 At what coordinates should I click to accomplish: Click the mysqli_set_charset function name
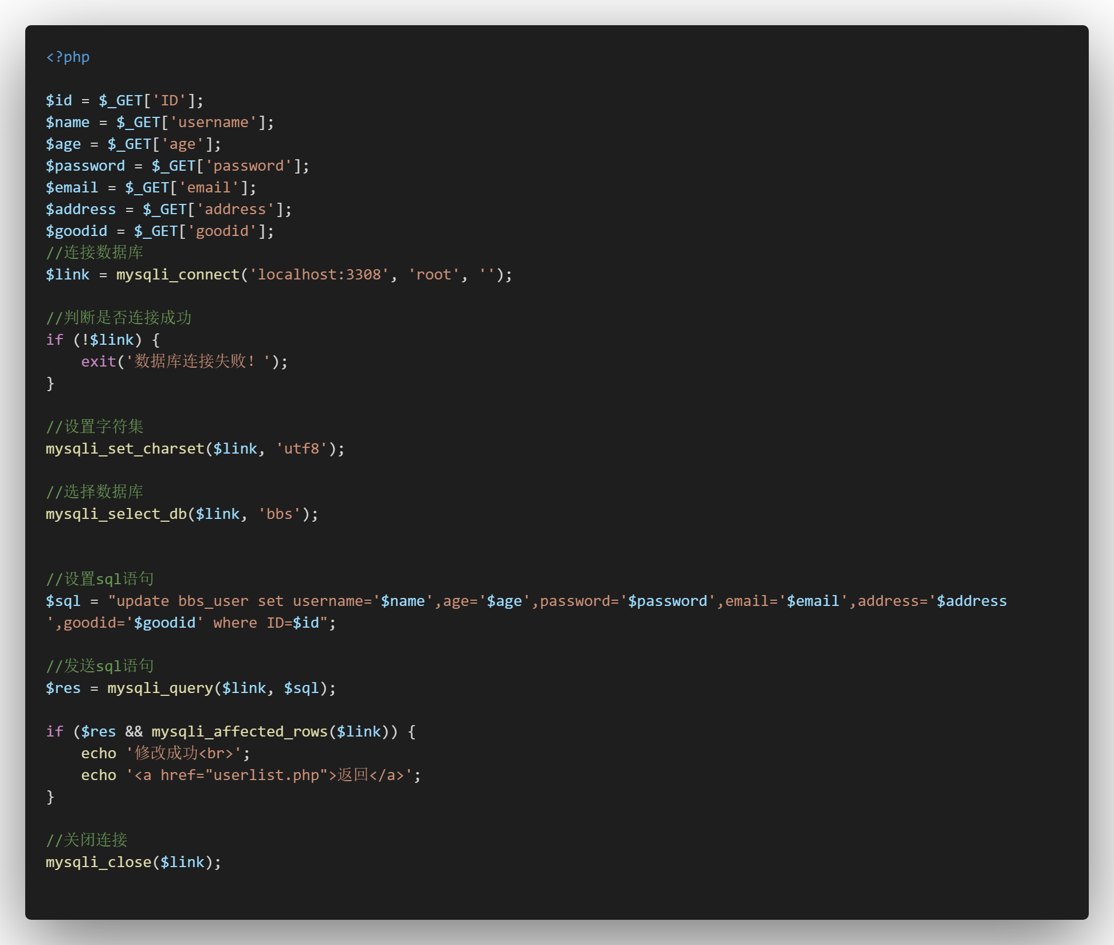pos(123,448)
